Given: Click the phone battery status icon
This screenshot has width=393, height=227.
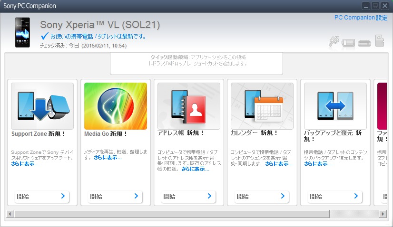Looking at the screenshot, I should coord(348,43).
